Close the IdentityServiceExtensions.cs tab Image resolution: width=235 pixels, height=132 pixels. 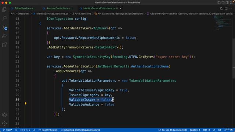click(120, 8)
